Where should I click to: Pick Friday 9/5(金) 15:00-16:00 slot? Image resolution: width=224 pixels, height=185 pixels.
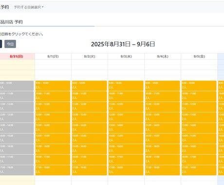[x=199, y=149]
